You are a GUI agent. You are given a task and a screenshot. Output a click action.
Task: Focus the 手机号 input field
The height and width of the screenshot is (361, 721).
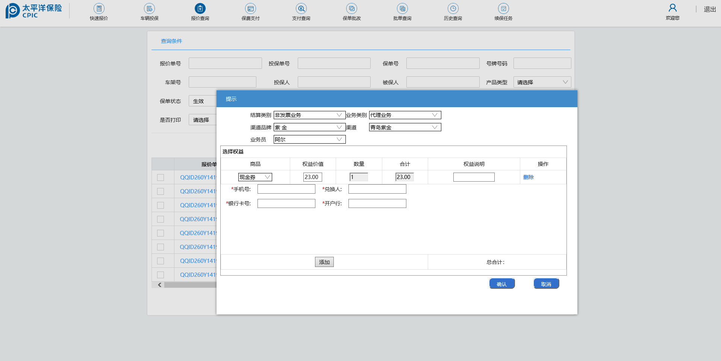(286, 189)
